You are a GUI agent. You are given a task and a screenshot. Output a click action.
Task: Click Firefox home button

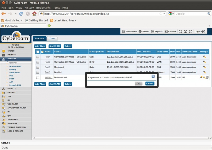click(34, 13)
